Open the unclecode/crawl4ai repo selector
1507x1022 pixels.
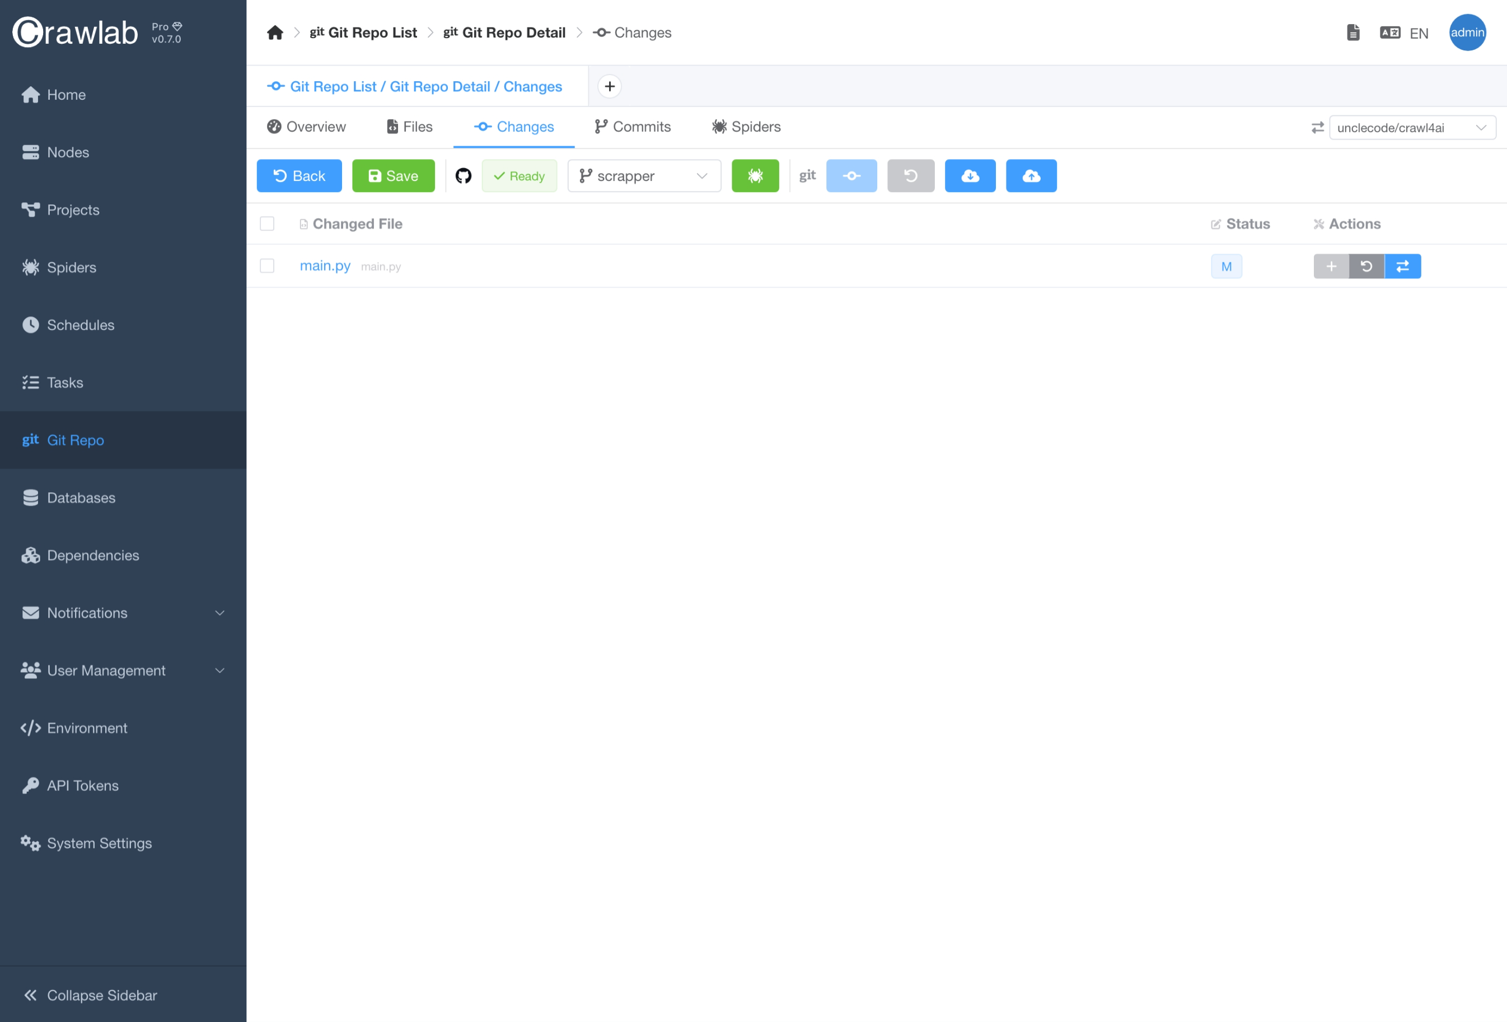[x=1411, y=128]
